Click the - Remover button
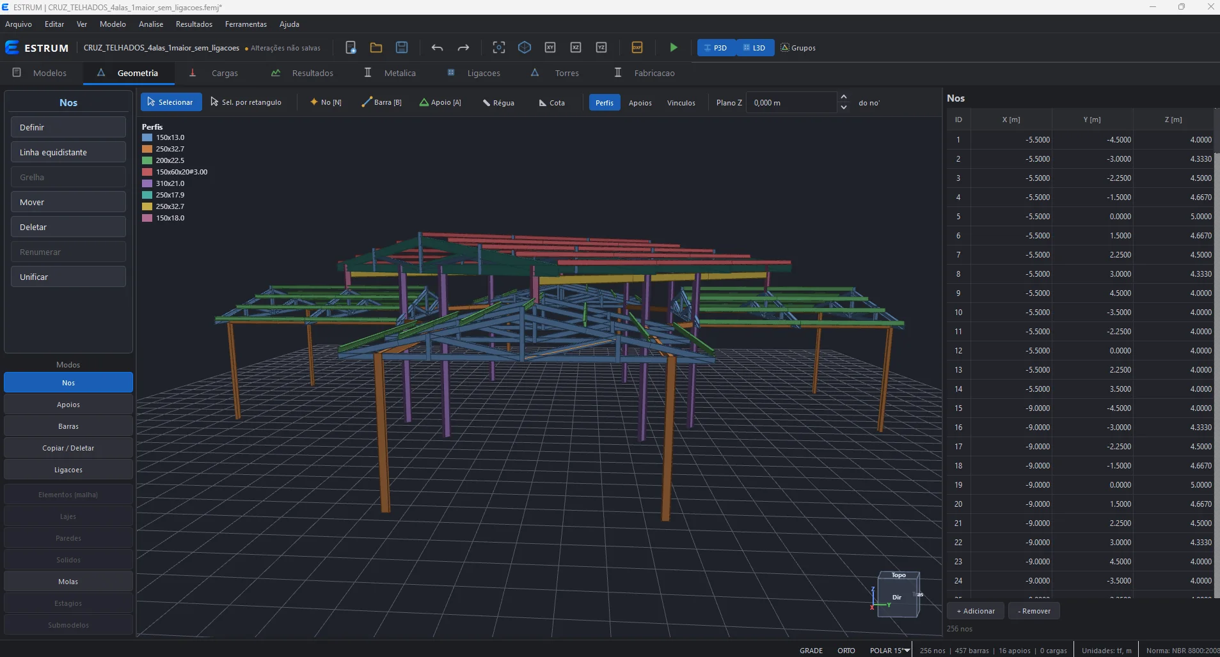1220x657 pixels. pos(1034,611)
